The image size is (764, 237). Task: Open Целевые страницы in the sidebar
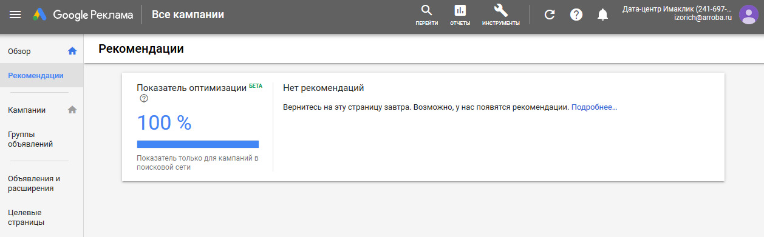coord(26,217)
